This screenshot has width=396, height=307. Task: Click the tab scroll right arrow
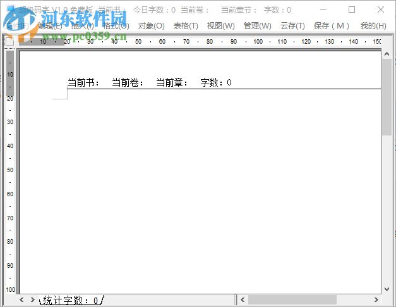tap(33, 300)
